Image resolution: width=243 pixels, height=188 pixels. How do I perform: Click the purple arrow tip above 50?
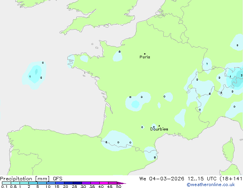(x=121, y=183)
